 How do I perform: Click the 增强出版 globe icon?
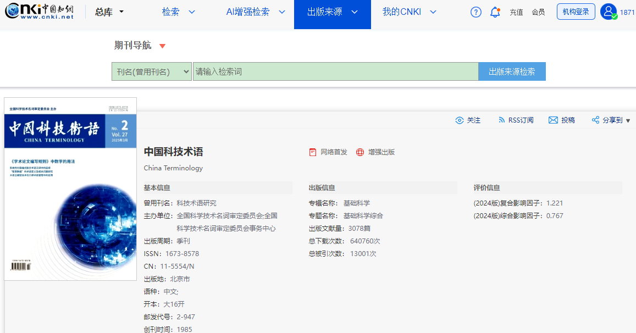(360, 152)
